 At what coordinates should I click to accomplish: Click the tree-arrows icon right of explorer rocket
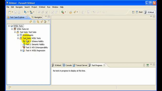[x=45, y=22]
